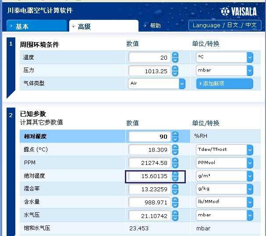Click the 温度 value input field
The image size is (266, 236).
point(149,57)
